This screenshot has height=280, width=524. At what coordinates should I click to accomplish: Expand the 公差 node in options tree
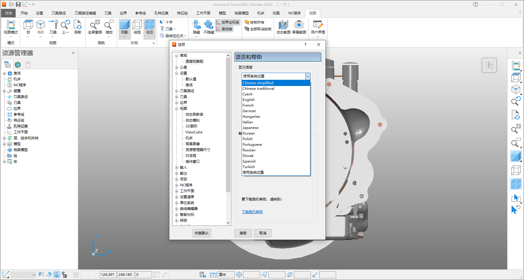point(177,67)
